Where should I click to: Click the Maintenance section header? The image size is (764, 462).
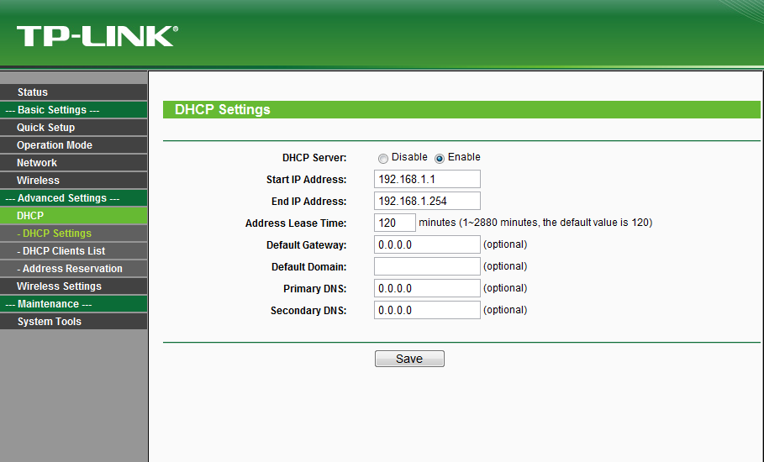click(x=74, y=304)
